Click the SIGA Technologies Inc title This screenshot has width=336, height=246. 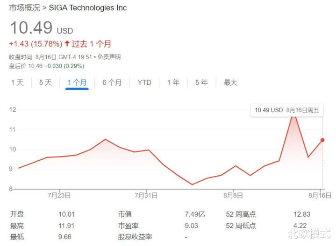(88, 8)
